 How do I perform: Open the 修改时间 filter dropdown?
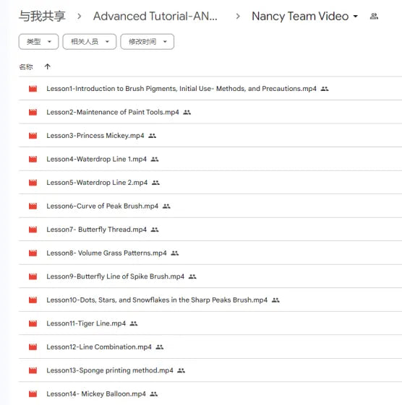pyautogui.click(x=147, y=42)
